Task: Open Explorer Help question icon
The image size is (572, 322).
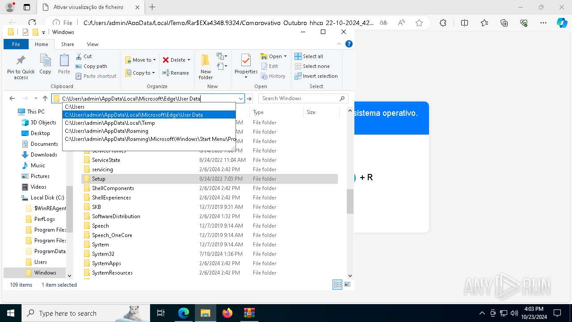Action: tap(349, 44)
